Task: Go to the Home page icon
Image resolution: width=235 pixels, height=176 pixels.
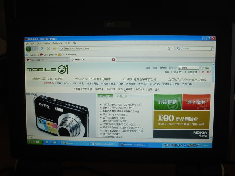Action: point(55,49)
